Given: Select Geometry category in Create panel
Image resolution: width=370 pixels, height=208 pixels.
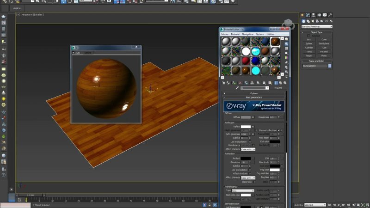Looking at the screenshot, I should (x=303, y=21).
